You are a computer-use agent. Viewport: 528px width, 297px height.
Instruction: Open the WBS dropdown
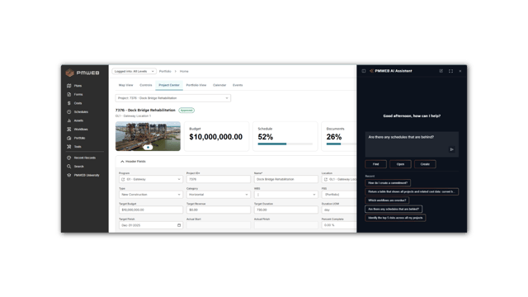point(286,195)
